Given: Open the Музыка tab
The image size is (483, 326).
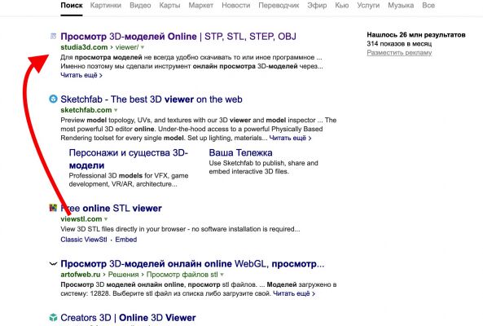Looking at the screenshot, I should click(401, 5).
